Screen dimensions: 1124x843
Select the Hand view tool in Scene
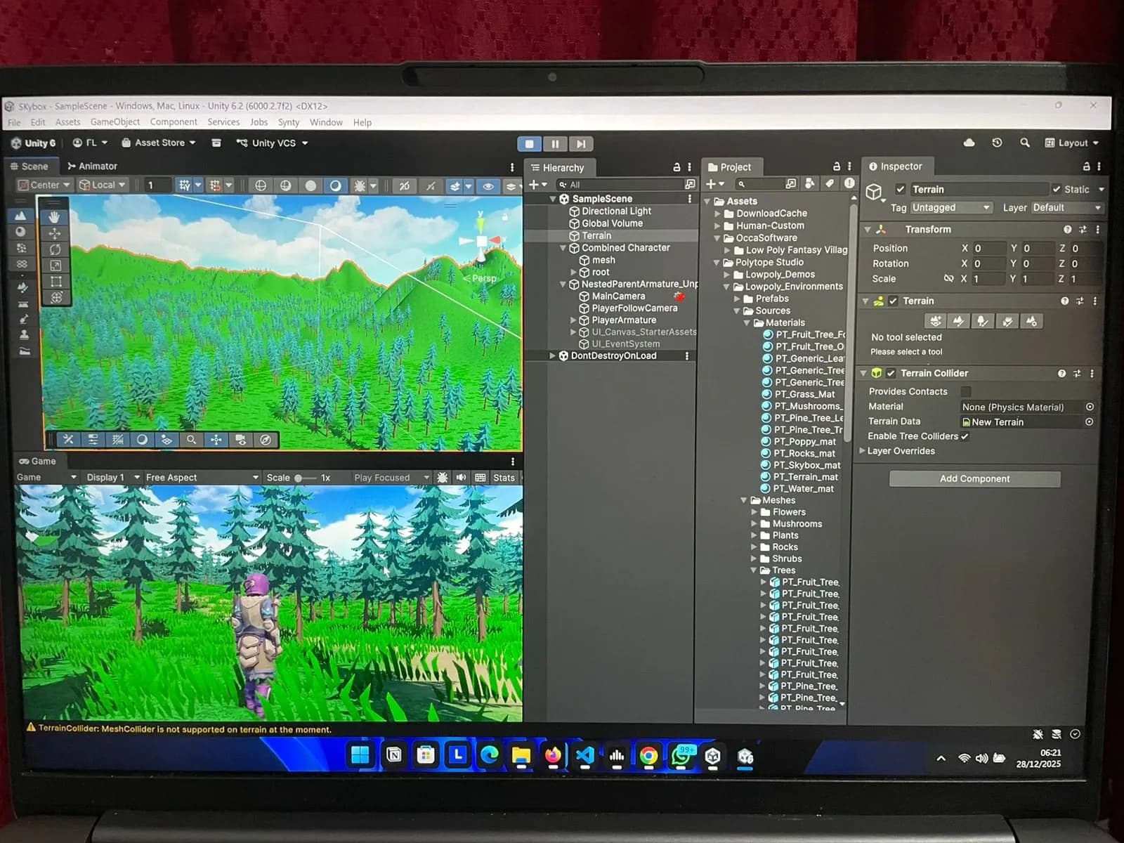55,217
